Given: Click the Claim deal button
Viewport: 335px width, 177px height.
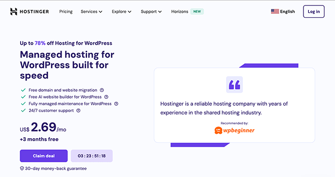Looking at the screenshot, I should click(x=43, y=156).
